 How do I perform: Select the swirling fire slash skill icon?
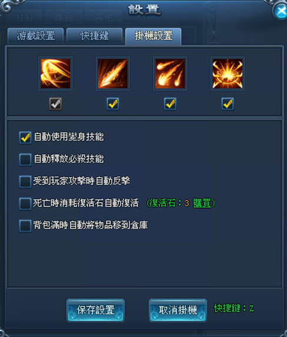click(55, 74)
